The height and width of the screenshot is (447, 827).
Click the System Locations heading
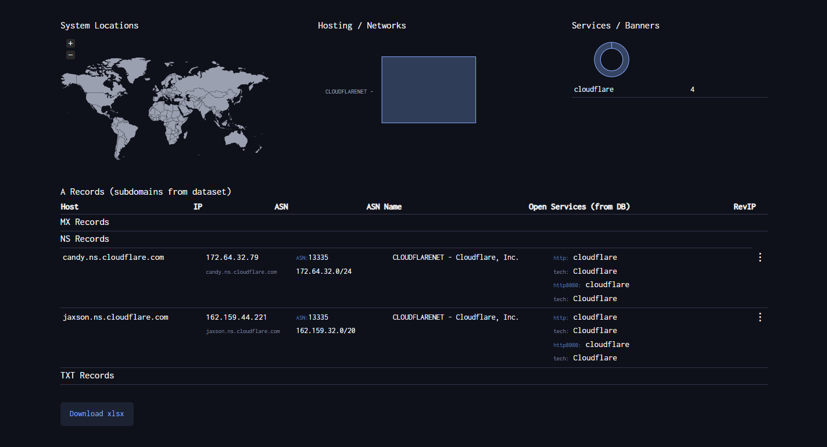[x=99, y=26]
